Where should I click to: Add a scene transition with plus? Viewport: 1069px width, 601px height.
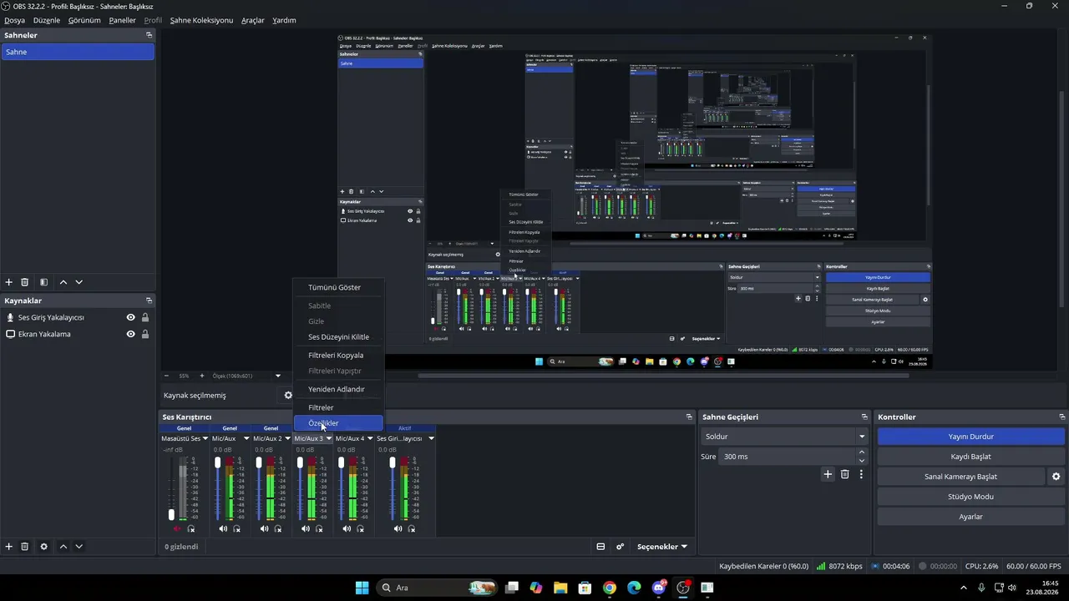828,474
